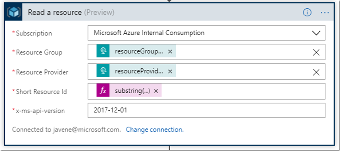Remove the substring(...) expression token
This screenshot has height=151, width=340.
[156, 91]
